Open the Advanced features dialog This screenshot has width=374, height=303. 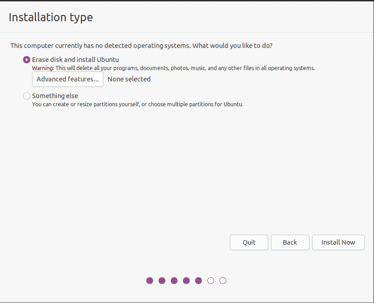[68, 79]
